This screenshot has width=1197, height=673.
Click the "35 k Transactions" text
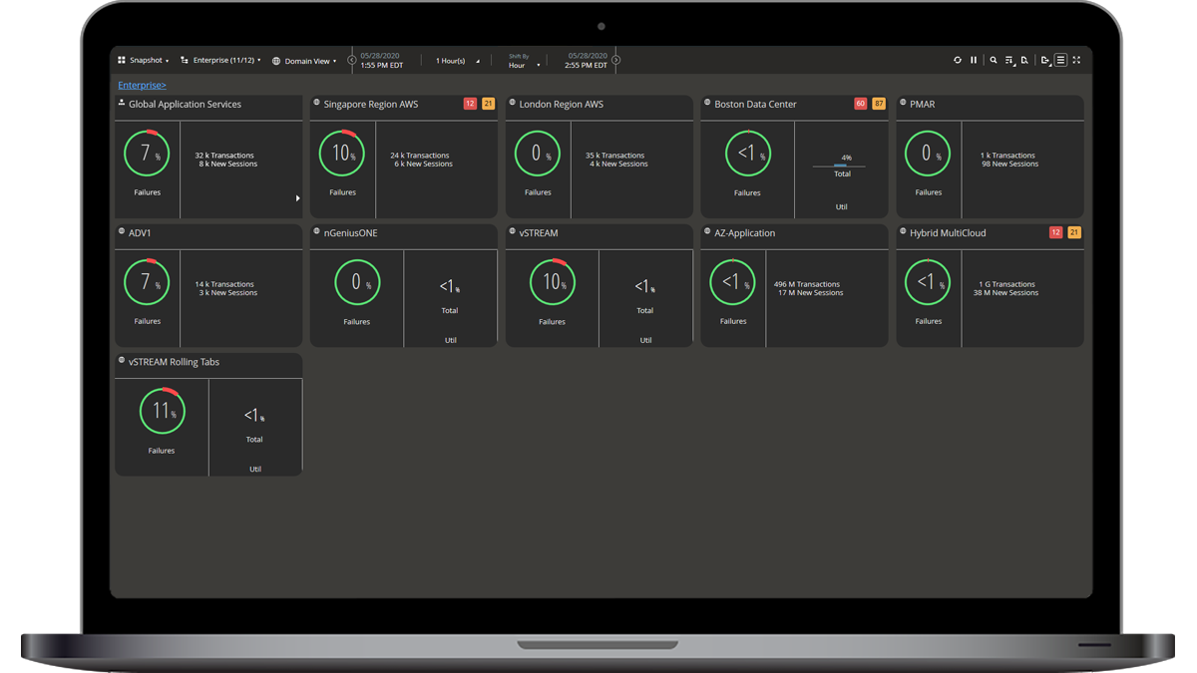click(x=615, y=156)
